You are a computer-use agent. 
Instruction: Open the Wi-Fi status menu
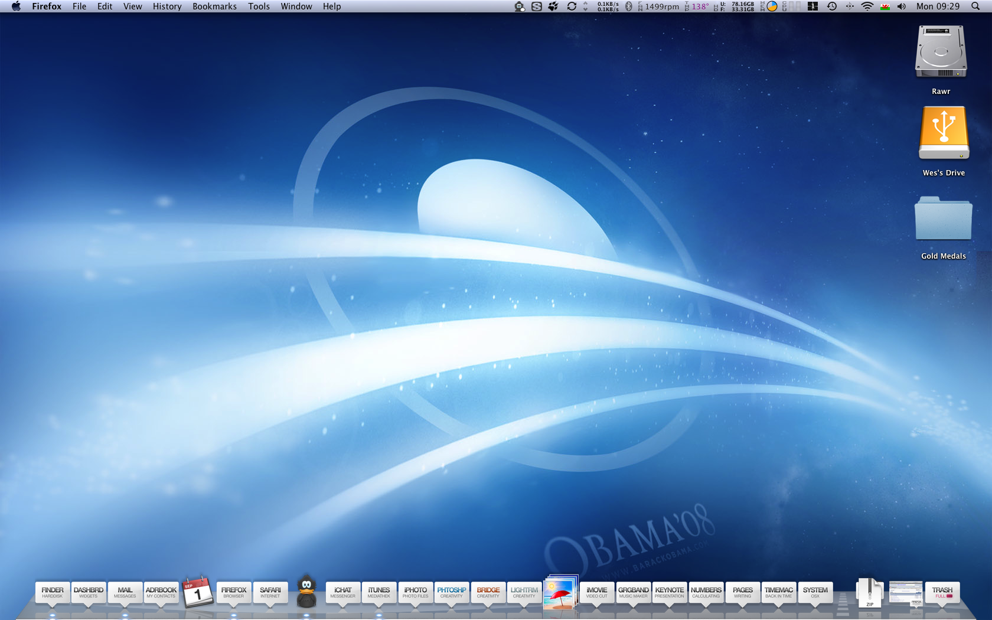pos(867,6)
